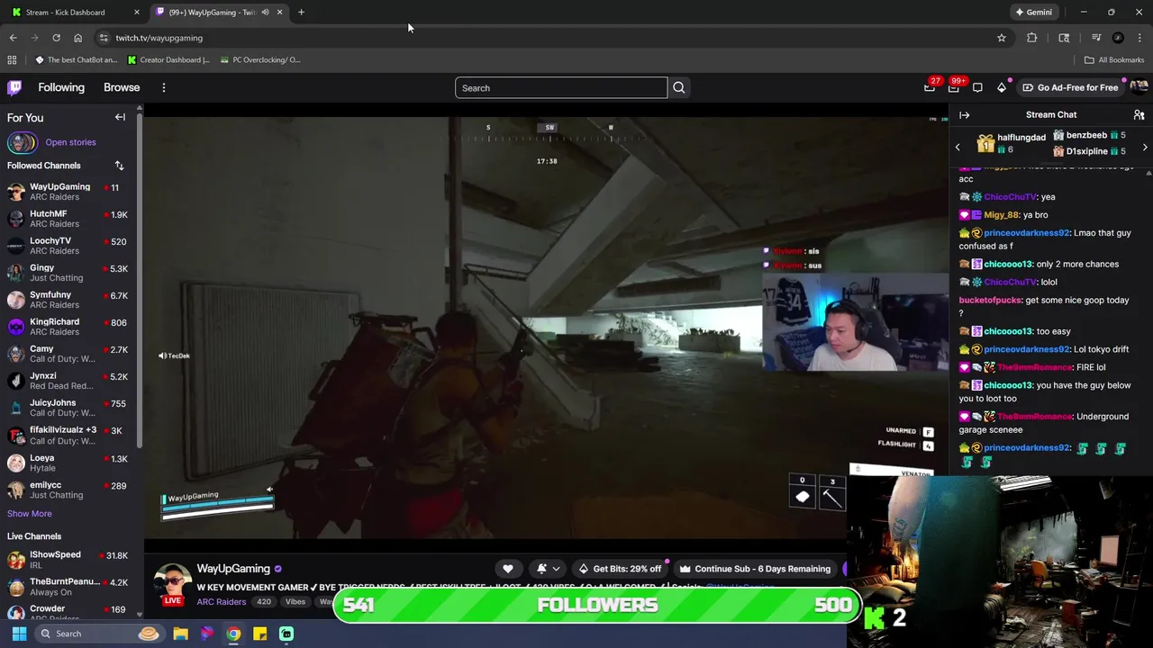Viewport: 1153px width, 648px height.
Task: Collapse the For You sidebar
Action: [x=120, y=118]
